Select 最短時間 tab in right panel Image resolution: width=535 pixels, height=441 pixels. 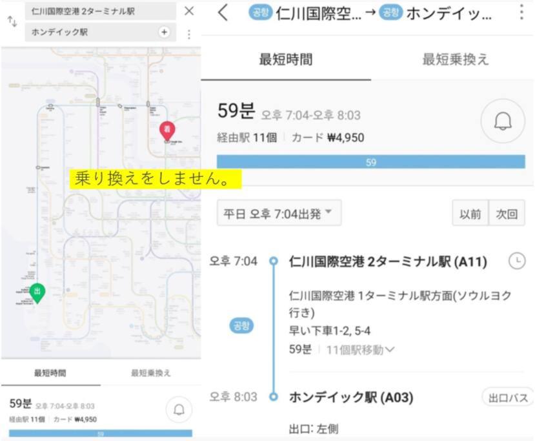(286, 59)
